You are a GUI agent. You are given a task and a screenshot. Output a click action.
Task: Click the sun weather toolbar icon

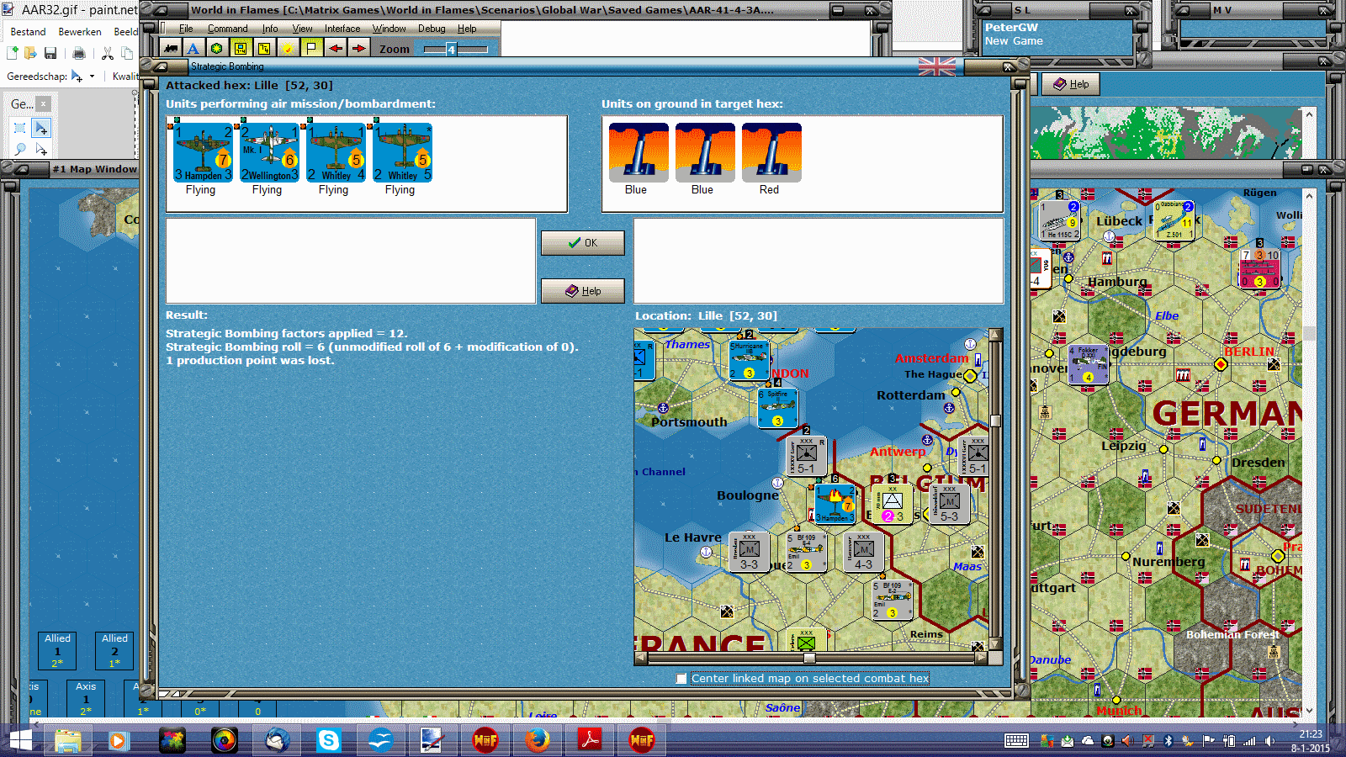(x=288, y=49)
